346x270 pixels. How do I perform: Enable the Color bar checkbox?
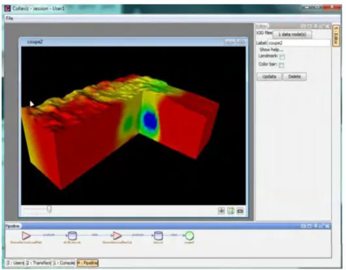click(281, 65)
